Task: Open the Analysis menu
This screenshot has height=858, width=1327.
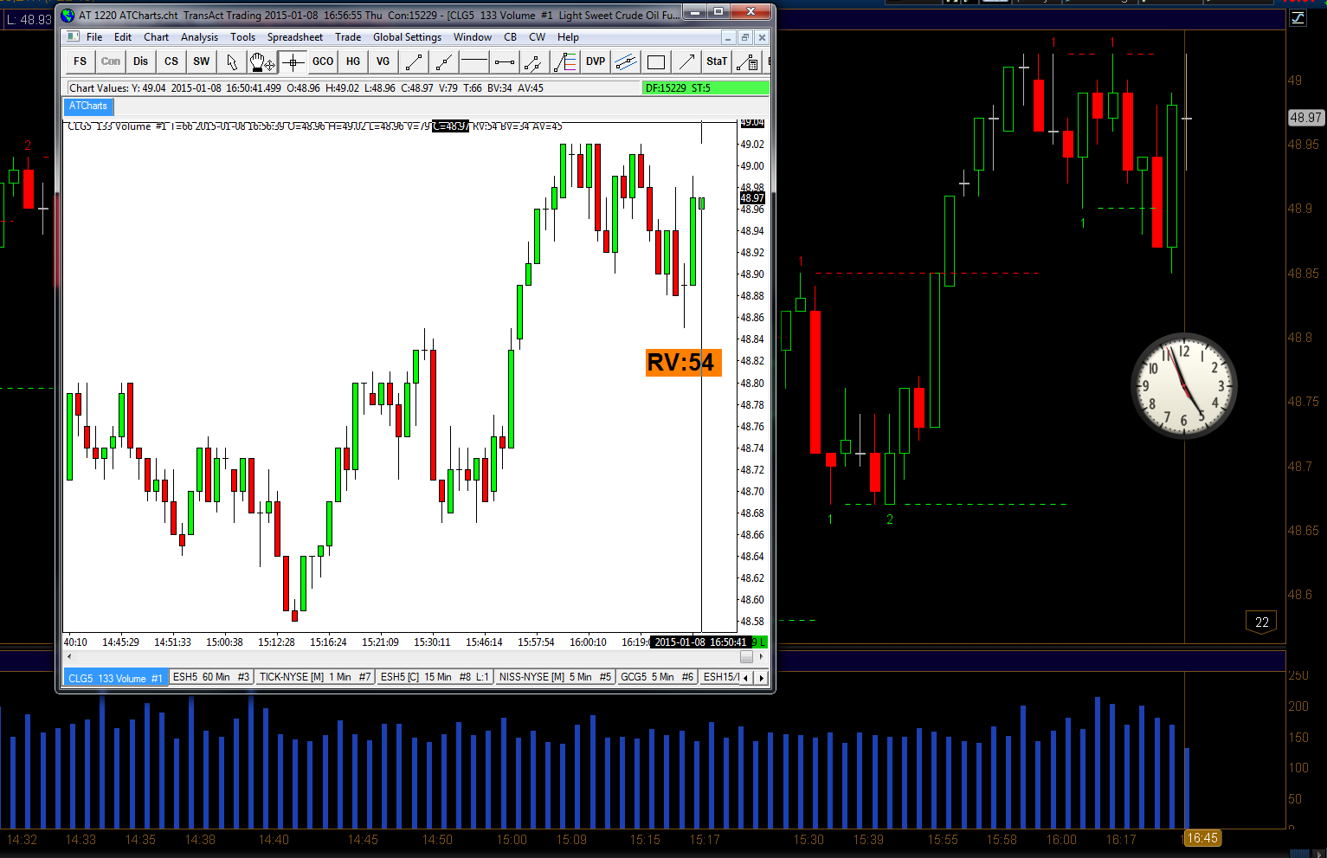Action: click(199, 37)
